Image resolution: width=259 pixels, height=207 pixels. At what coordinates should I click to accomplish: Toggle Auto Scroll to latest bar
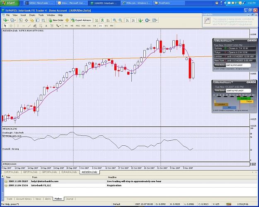pyautogui.click(x=127, y=20)
